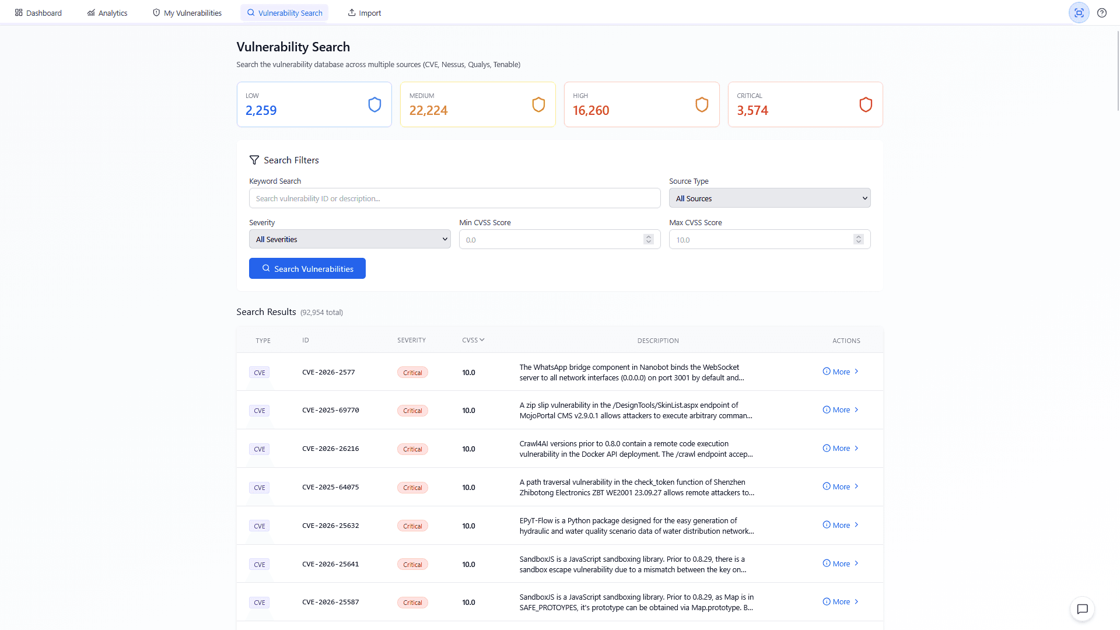Select the Analytics section

pyautogui.click(x=107, y=12)
